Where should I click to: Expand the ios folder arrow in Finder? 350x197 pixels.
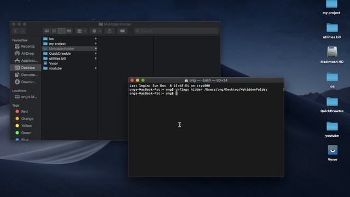(x=96, y=39)
